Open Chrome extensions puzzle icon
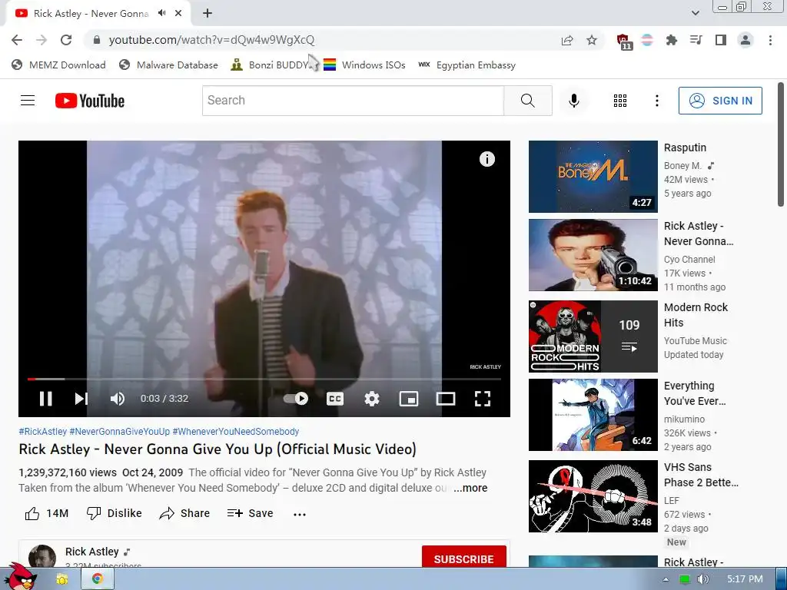This screenshot has width=787, height=590. (x=671, y=40)
